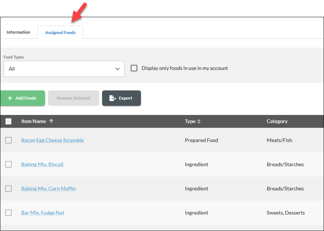Click Breads/Starches in Biscuit row
The image size is (324, 231).
[285, 164]
